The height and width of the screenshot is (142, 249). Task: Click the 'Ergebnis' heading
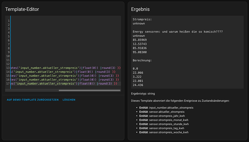click(140, 9)
